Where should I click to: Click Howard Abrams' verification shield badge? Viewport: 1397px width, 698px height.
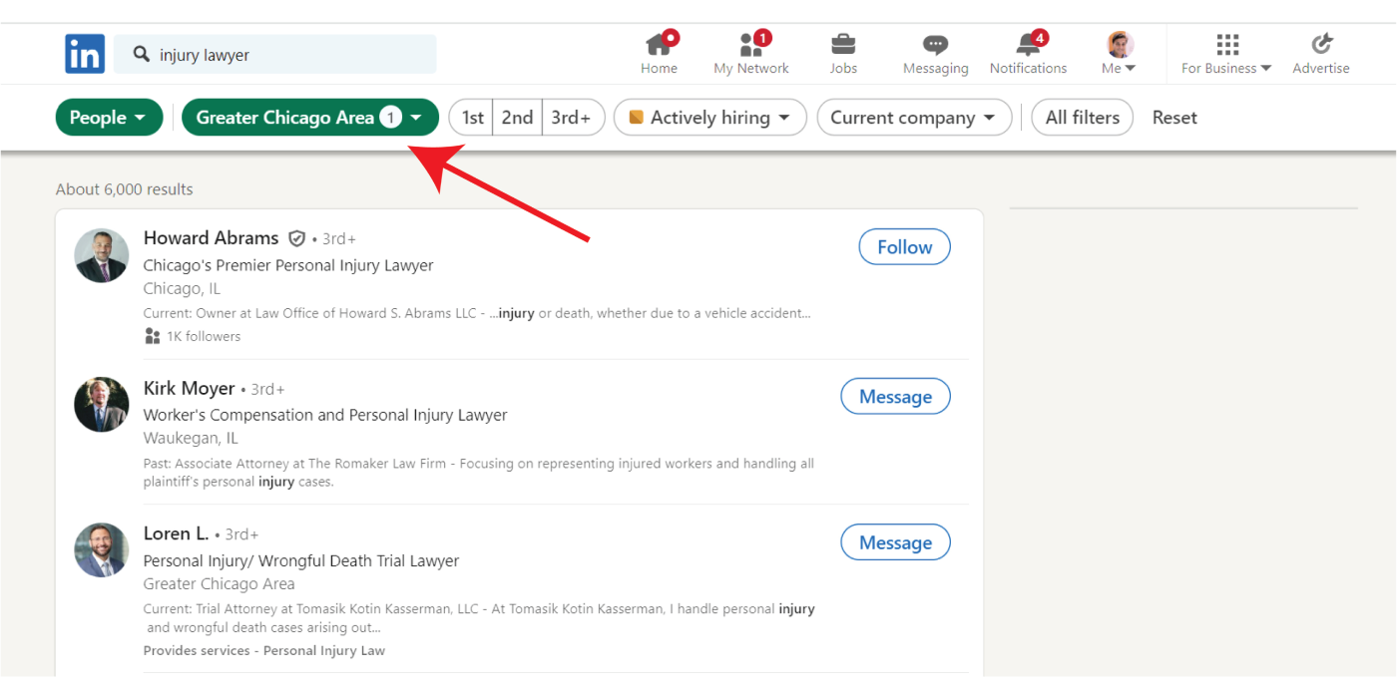coord(296,238)
